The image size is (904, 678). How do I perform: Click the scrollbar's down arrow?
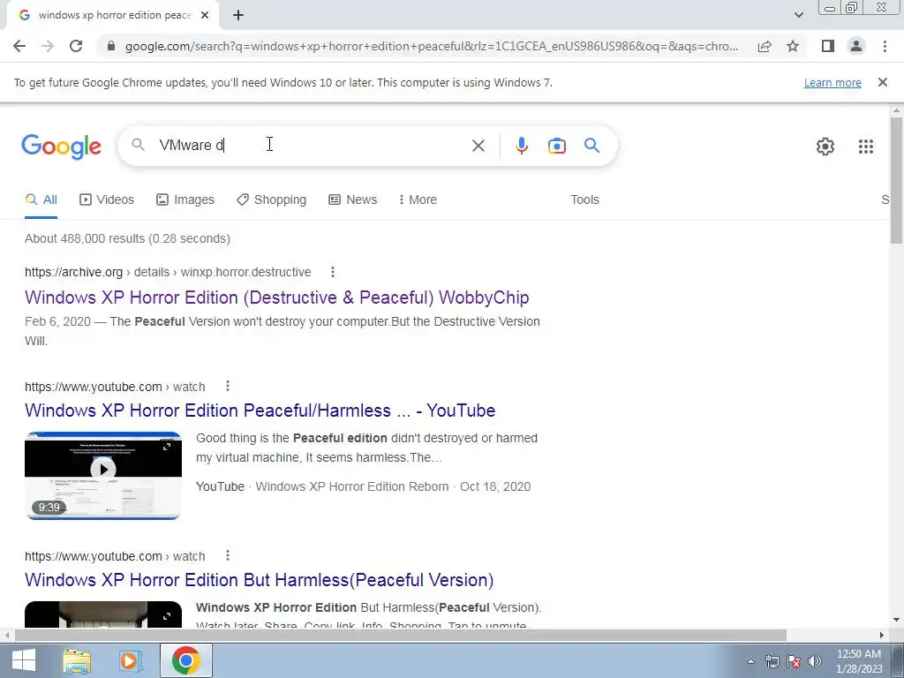pyautogui.click(x=896, y=621)
